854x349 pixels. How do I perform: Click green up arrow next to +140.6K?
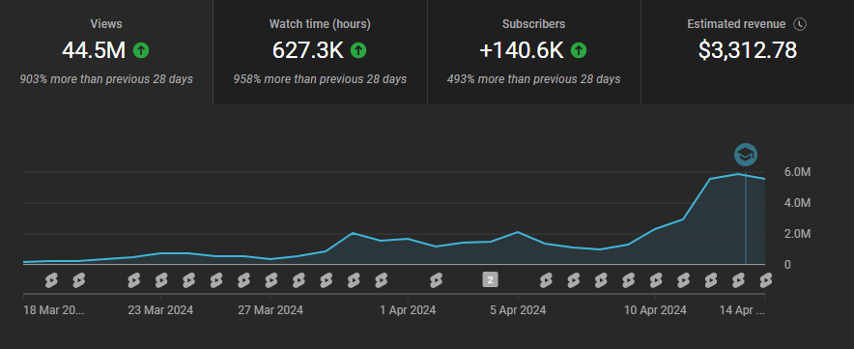(579, 50)
